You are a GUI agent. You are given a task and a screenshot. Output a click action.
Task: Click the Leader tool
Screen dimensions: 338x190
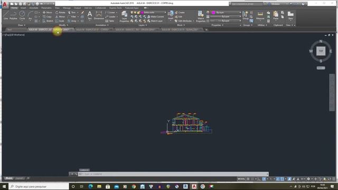tap(110, 16)
